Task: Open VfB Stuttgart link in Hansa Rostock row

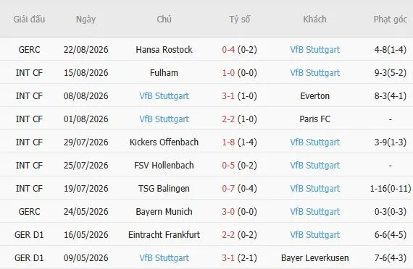Action: [x=314, y=50]
